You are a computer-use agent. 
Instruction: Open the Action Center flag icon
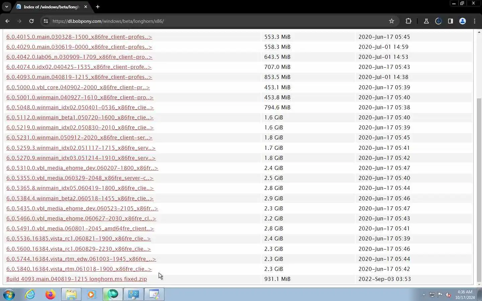[x=440, y=295]
